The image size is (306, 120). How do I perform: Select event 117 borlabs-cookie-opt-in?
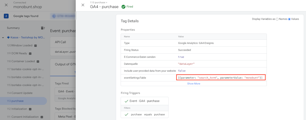point(25,69)
